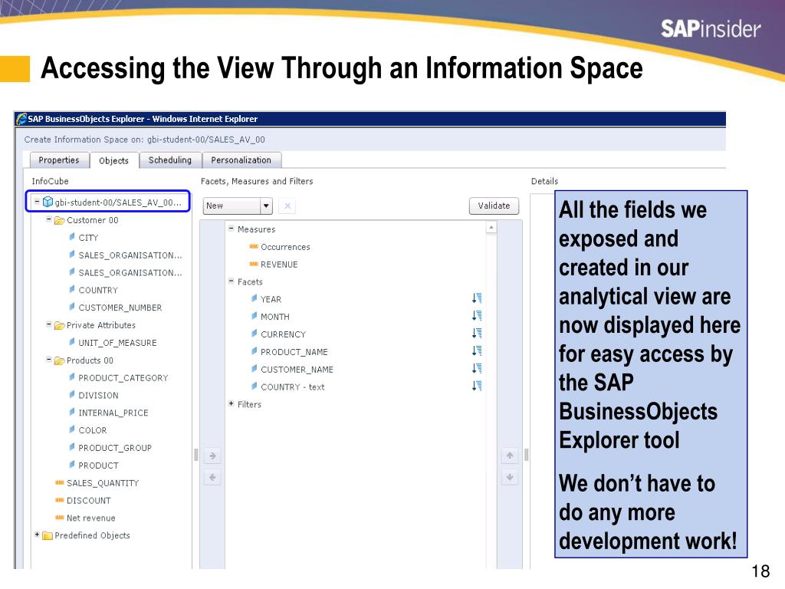Image resolution: width=785 pixels, height=589 pixels.
Task: Select the REVENUE measure
Action: (x=279, y=265)
